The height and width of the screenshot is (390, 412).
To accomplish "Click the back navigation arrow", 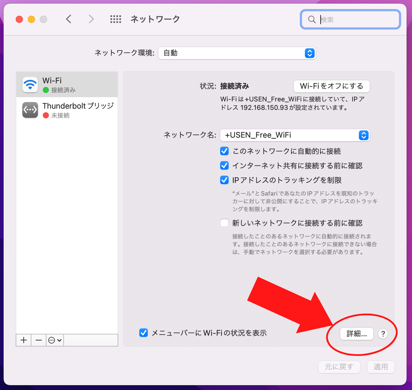I will pos(69,19).
